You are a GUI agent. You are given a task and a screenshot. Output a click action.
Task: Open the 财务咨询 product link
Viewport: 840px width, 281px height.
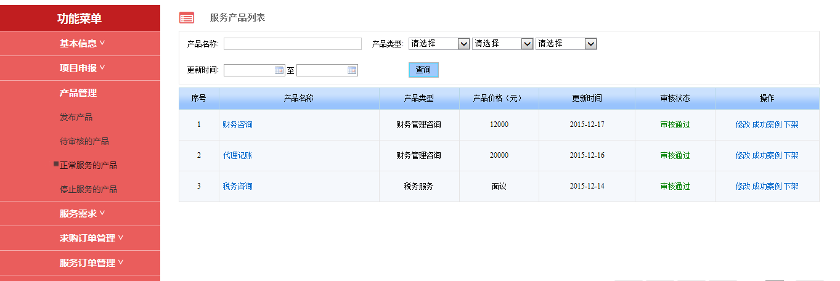[237, 124]
